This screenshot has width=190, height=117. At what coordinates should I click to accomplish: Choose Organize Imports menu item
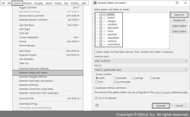pos(48,55)
